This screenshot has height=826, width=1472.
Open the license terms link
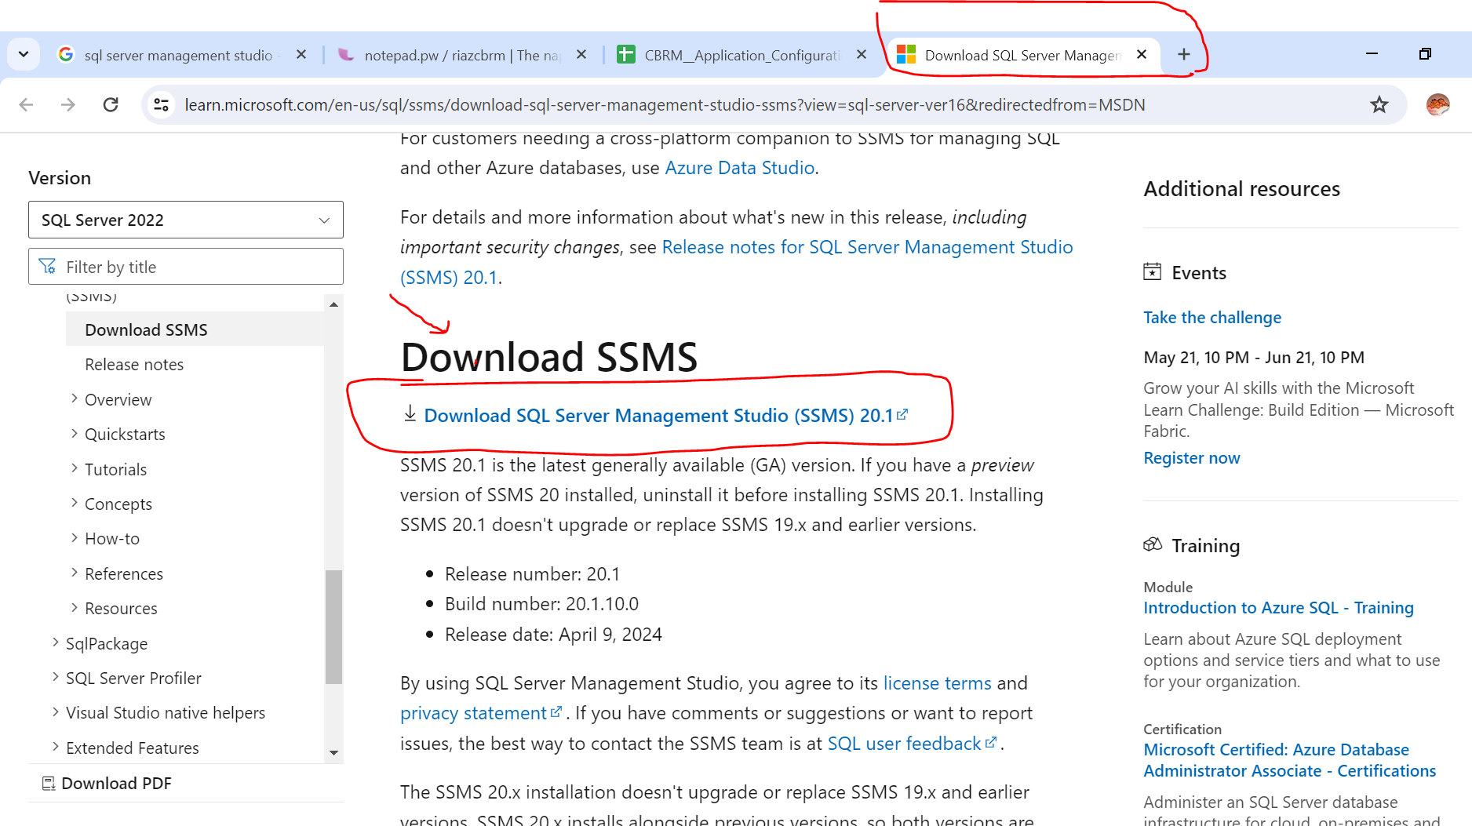(937, 683)
